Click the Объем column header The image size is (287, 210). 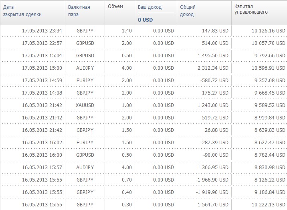point(115,6)
